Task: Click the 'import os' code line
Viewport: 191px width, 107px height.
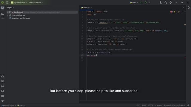Action: coord(91,14)
